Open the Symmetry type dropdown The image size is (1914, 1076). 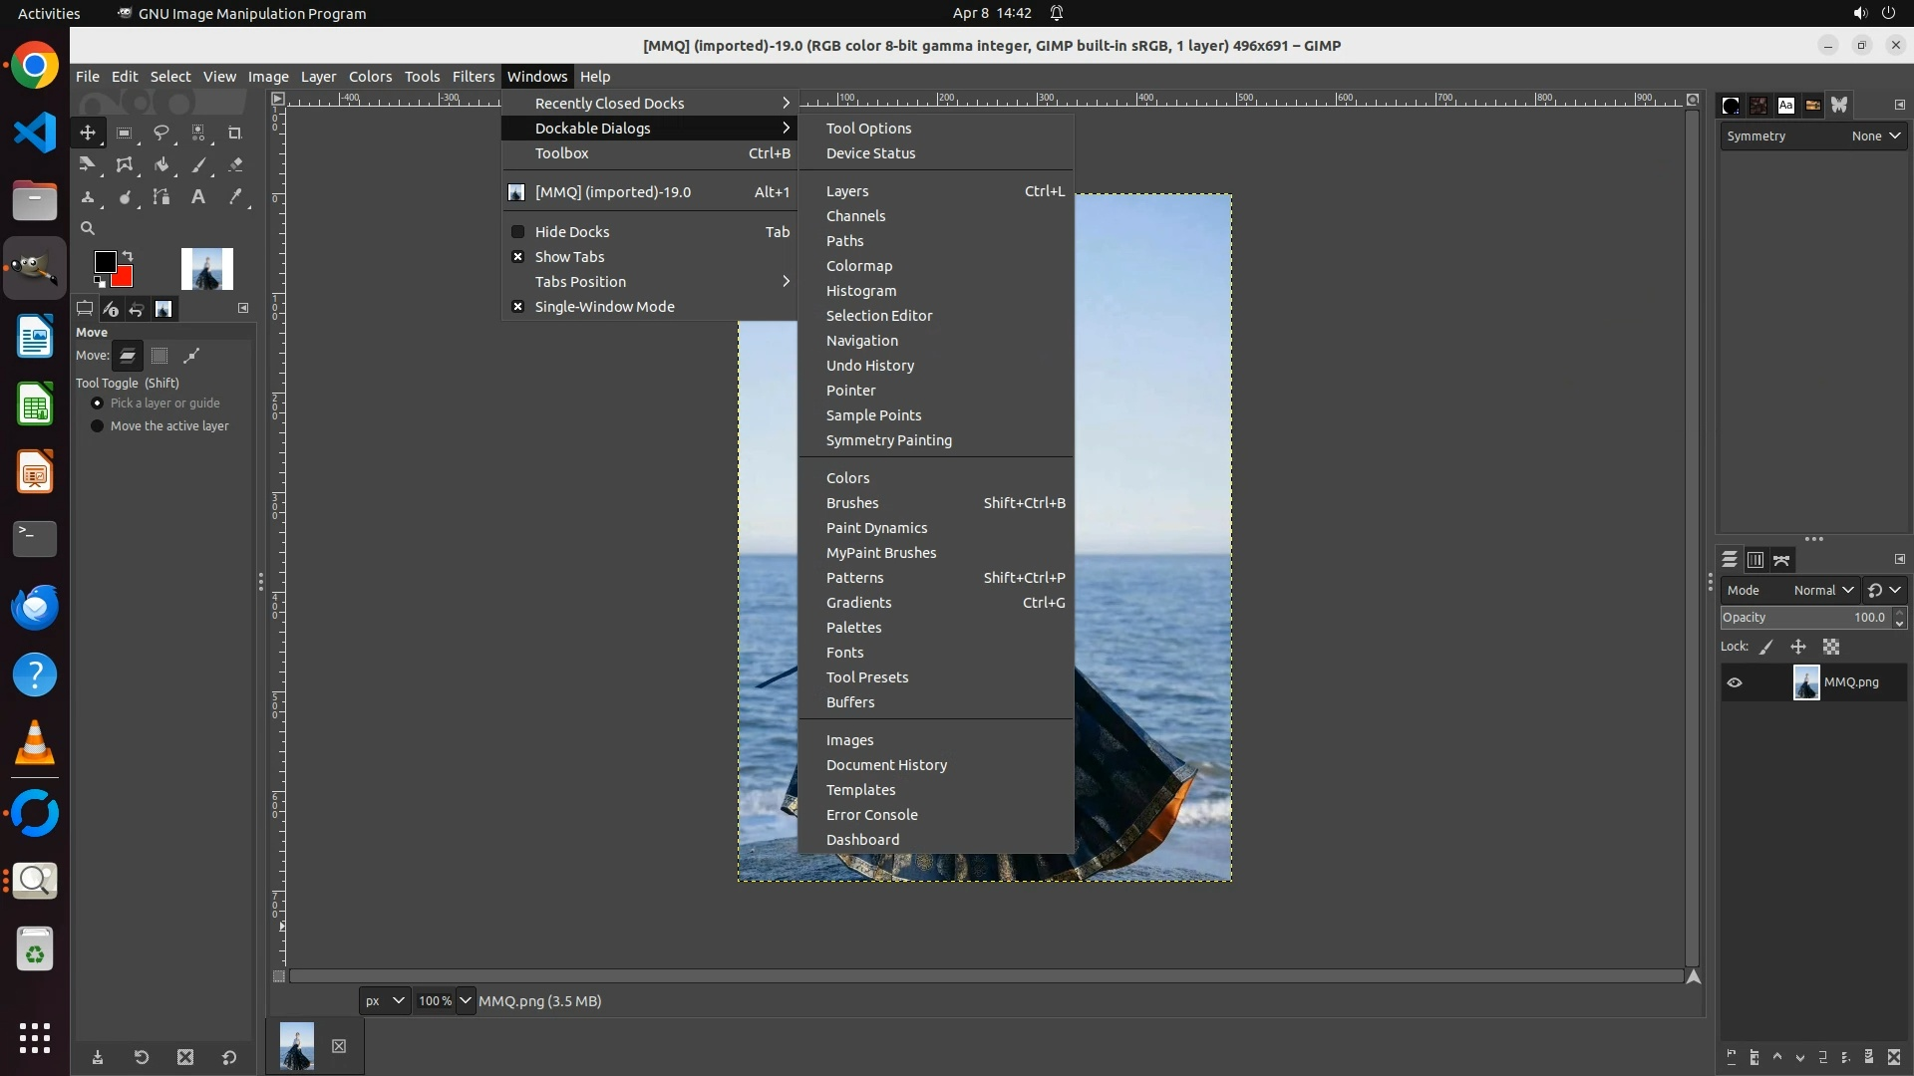click(1876, 136)
